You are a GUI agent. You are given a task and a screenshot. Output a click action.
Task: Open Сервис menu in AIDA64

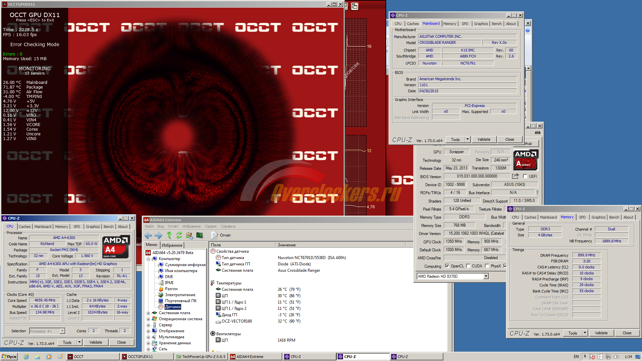[x=211, y=226]
